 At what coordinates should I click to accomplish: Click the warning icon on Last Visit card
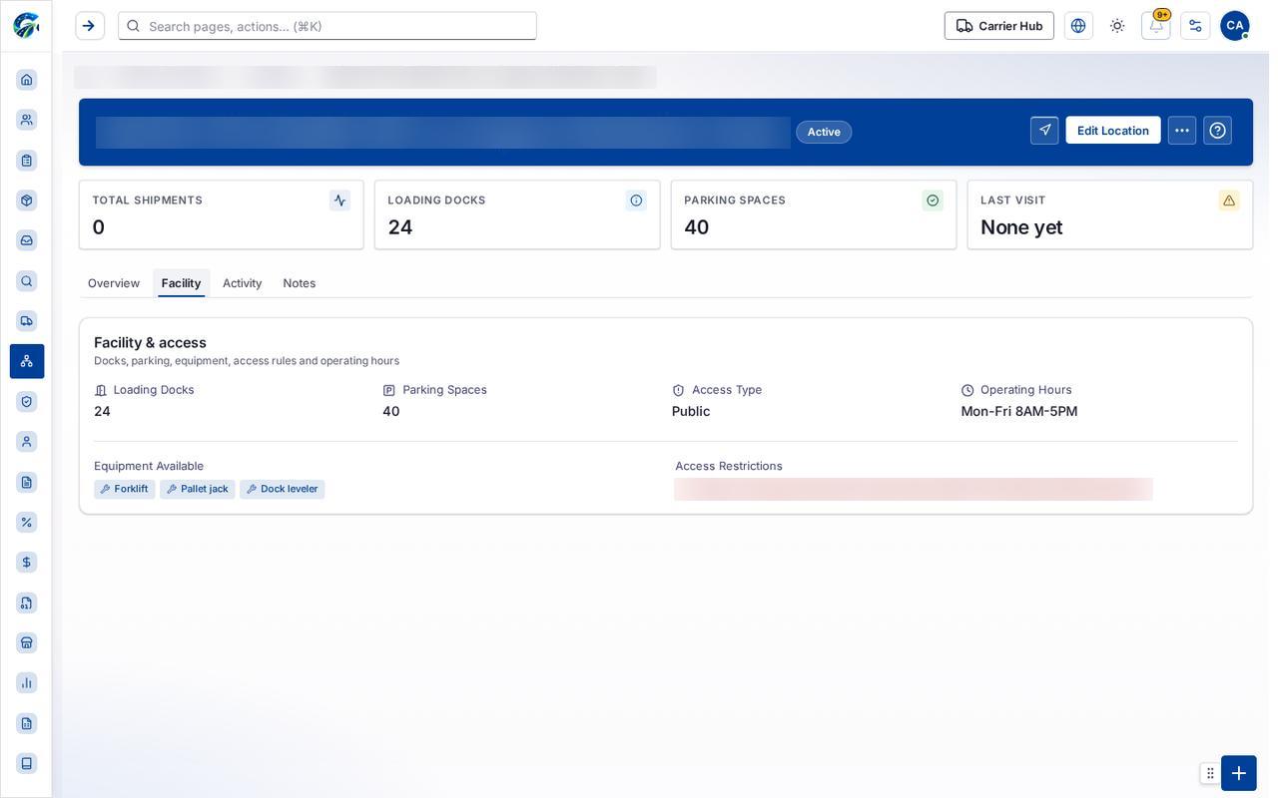click(x=1229, y=200)
